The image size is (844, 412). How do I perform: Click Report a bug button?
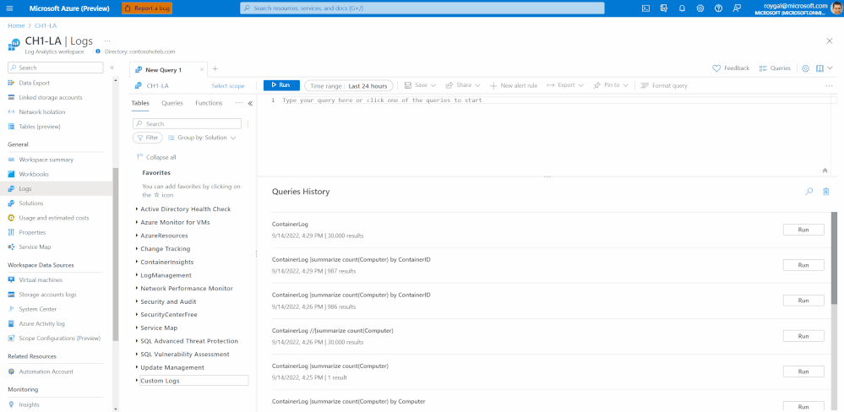(x=146, y=8)
